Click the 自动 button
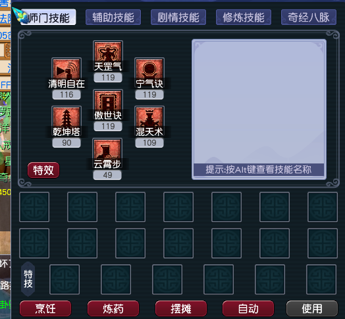 (x=248, y=308)
